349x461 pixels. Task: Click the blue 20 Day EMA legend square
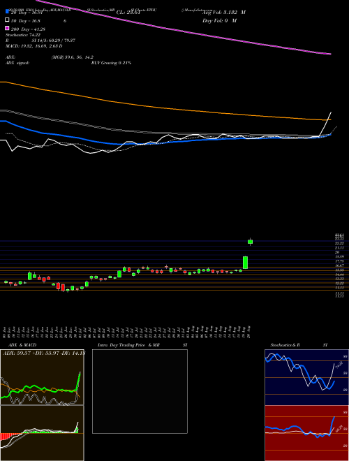pos(7,12)
